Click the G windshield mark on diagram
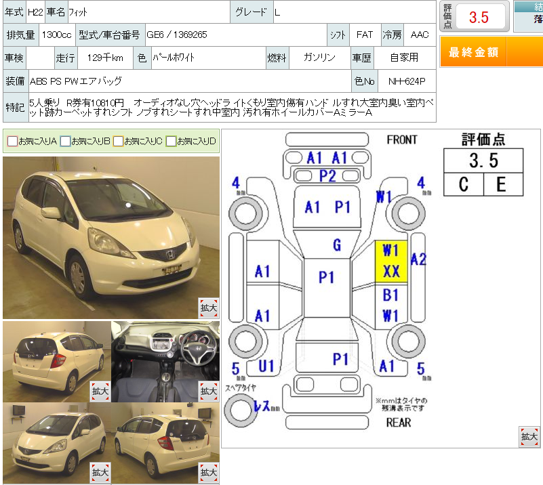 [337, 245]
